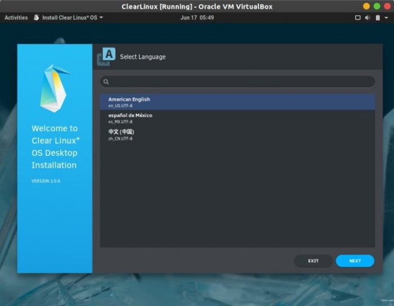Click the Select Language title text
Screen dimensions: 394x306
coord(143,57)
